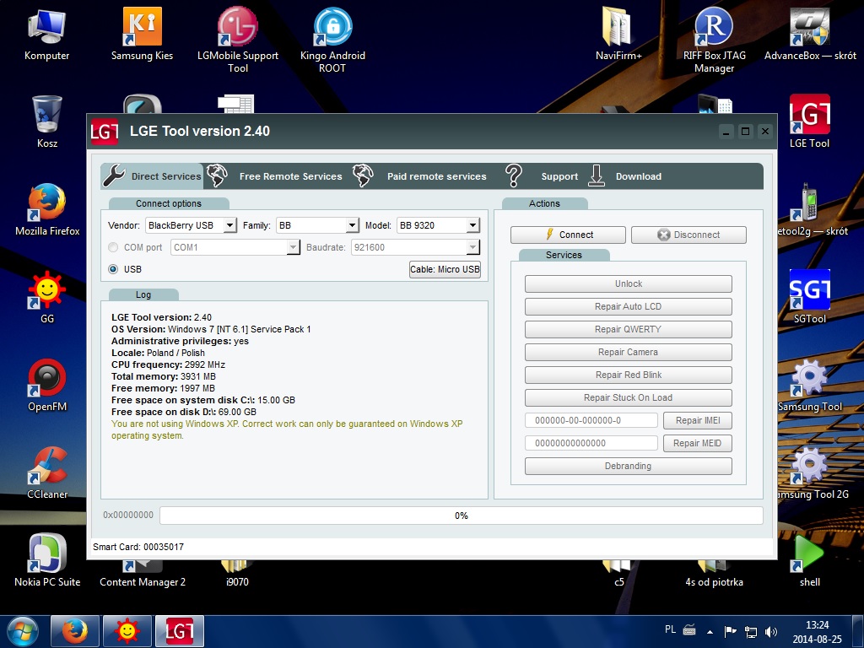
Task: Focus the IMEI input field
Action: 591,420
